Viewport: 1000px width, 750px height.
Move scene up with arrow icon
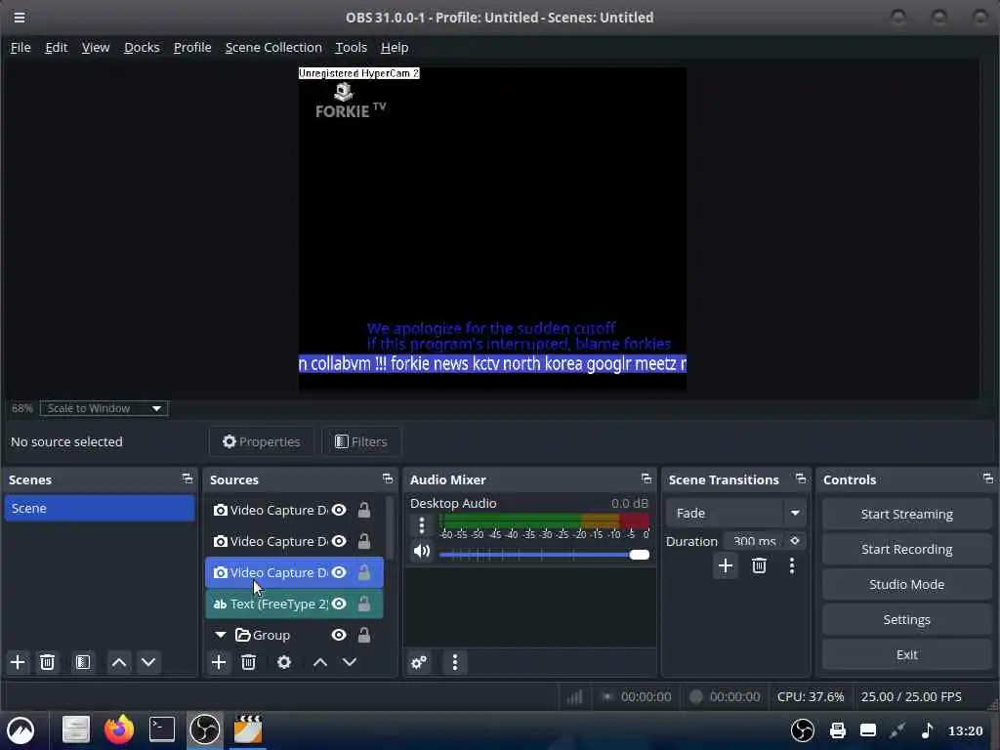click(x=118, y=662)
